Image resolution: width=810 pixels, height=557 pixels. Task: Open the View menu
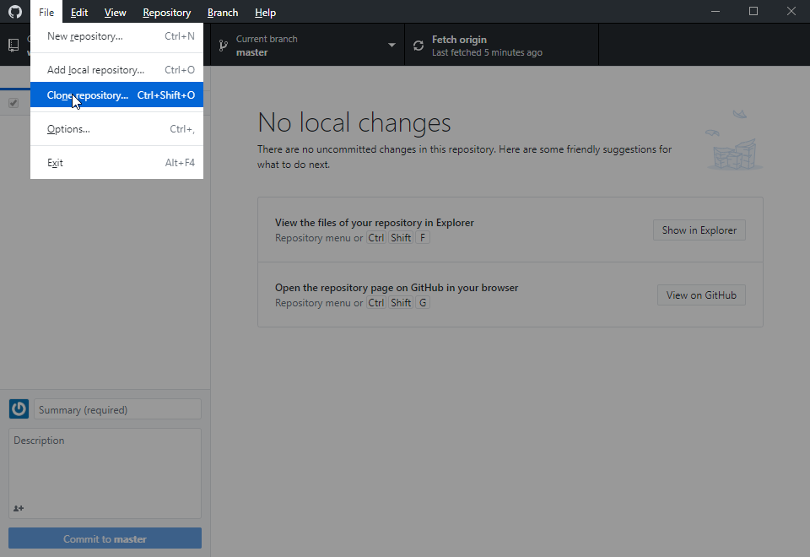115,12
